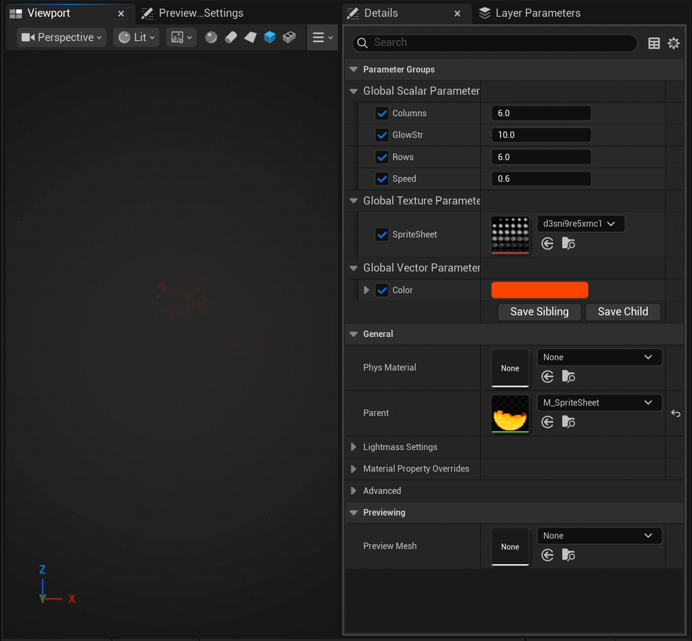The height and width of the screenshot is (641, 692).
Task: Toggle the Speed parameter checkbox
Action: [x=382, y=179]
